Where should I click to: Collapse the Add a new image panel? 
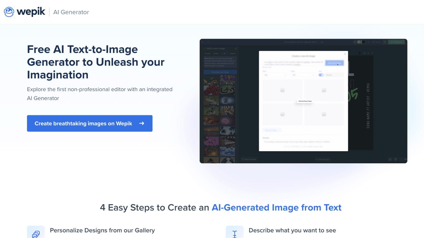point(236,49)
